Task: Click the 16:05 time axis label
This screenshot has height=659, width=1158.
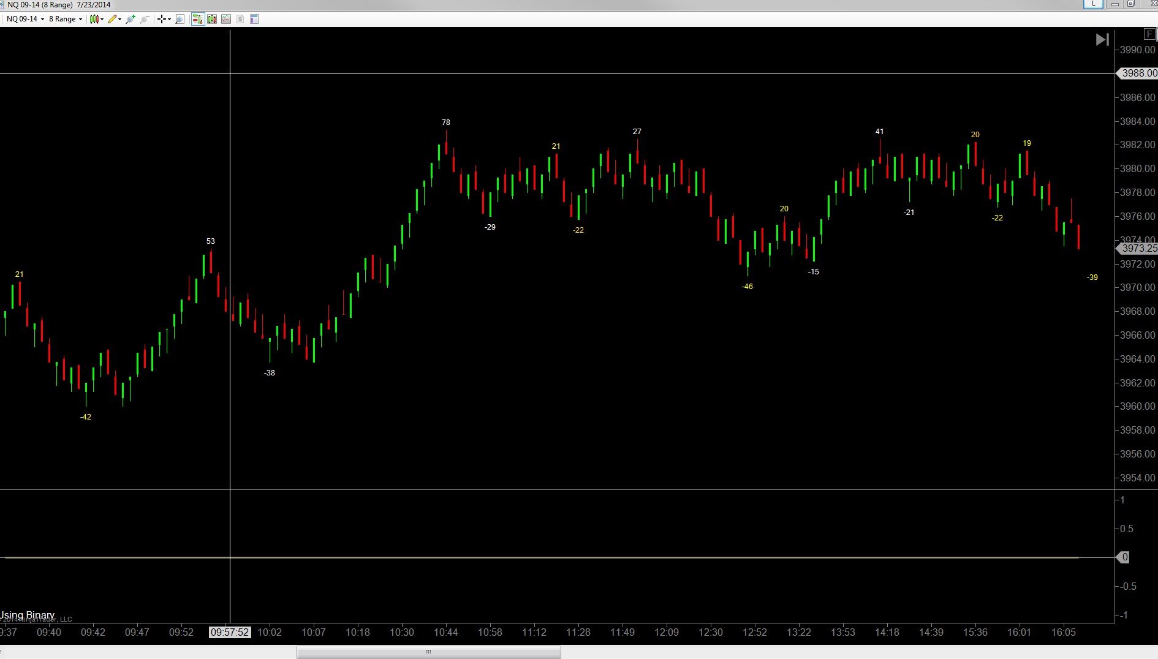Action: click(x=1064, y=632)
